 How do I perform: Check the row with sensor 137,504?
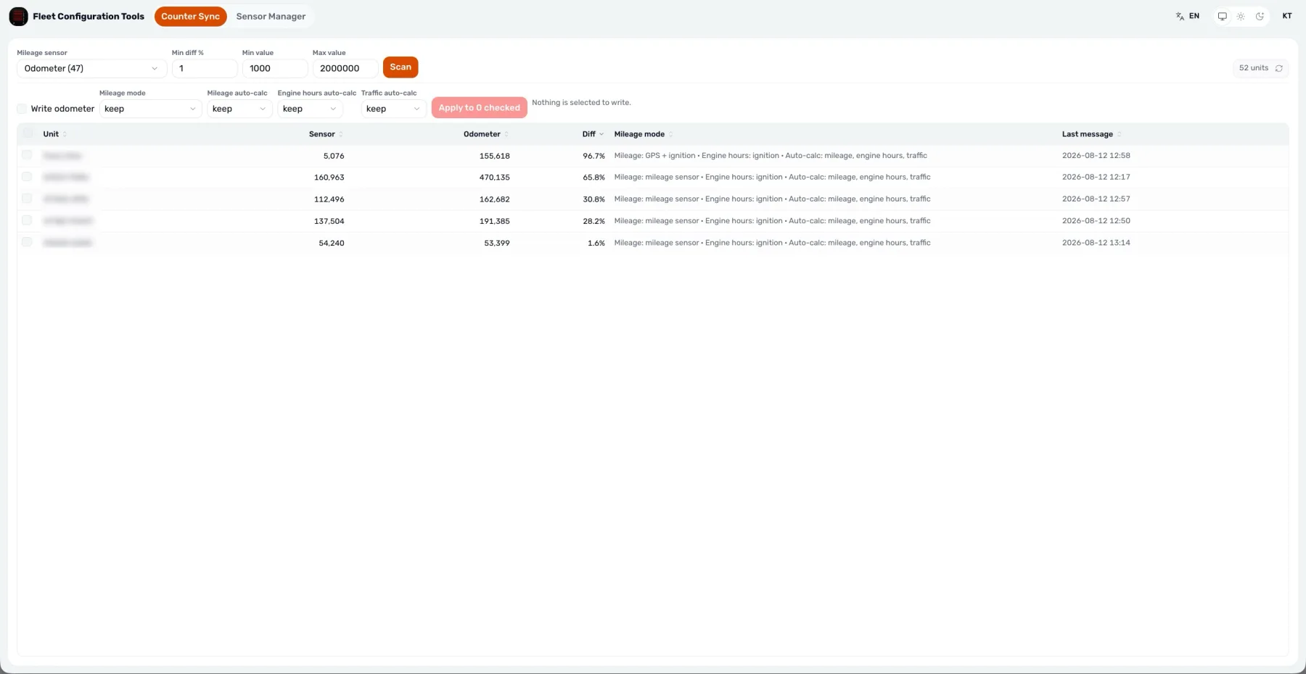click(x=27, y=220)
